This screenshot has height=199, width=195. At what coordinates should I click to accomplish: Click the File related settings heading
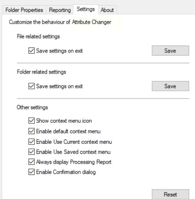tap(38, 36)
